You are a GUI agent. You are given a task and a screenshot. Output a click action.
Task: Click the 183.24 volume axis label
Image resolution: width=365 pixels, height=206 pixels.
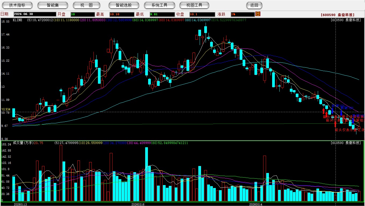point(6,144)
